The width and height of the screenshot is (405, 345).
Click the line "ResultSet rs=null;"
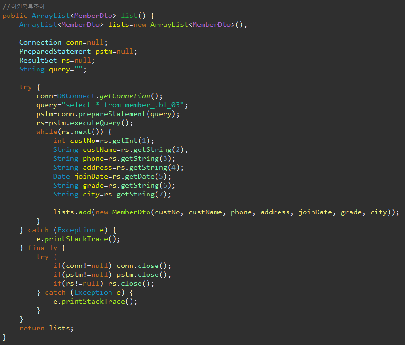[x=57, y=61]
